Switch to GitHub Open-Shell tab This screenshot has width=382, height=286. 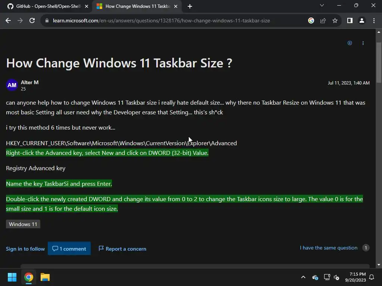click(46, 7)
